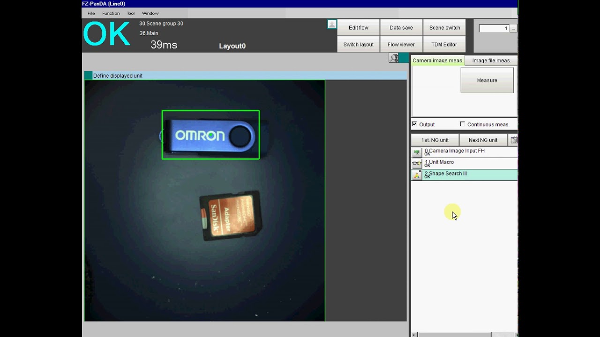Click the Camera Image Input FH unit icon

point(417,152)
